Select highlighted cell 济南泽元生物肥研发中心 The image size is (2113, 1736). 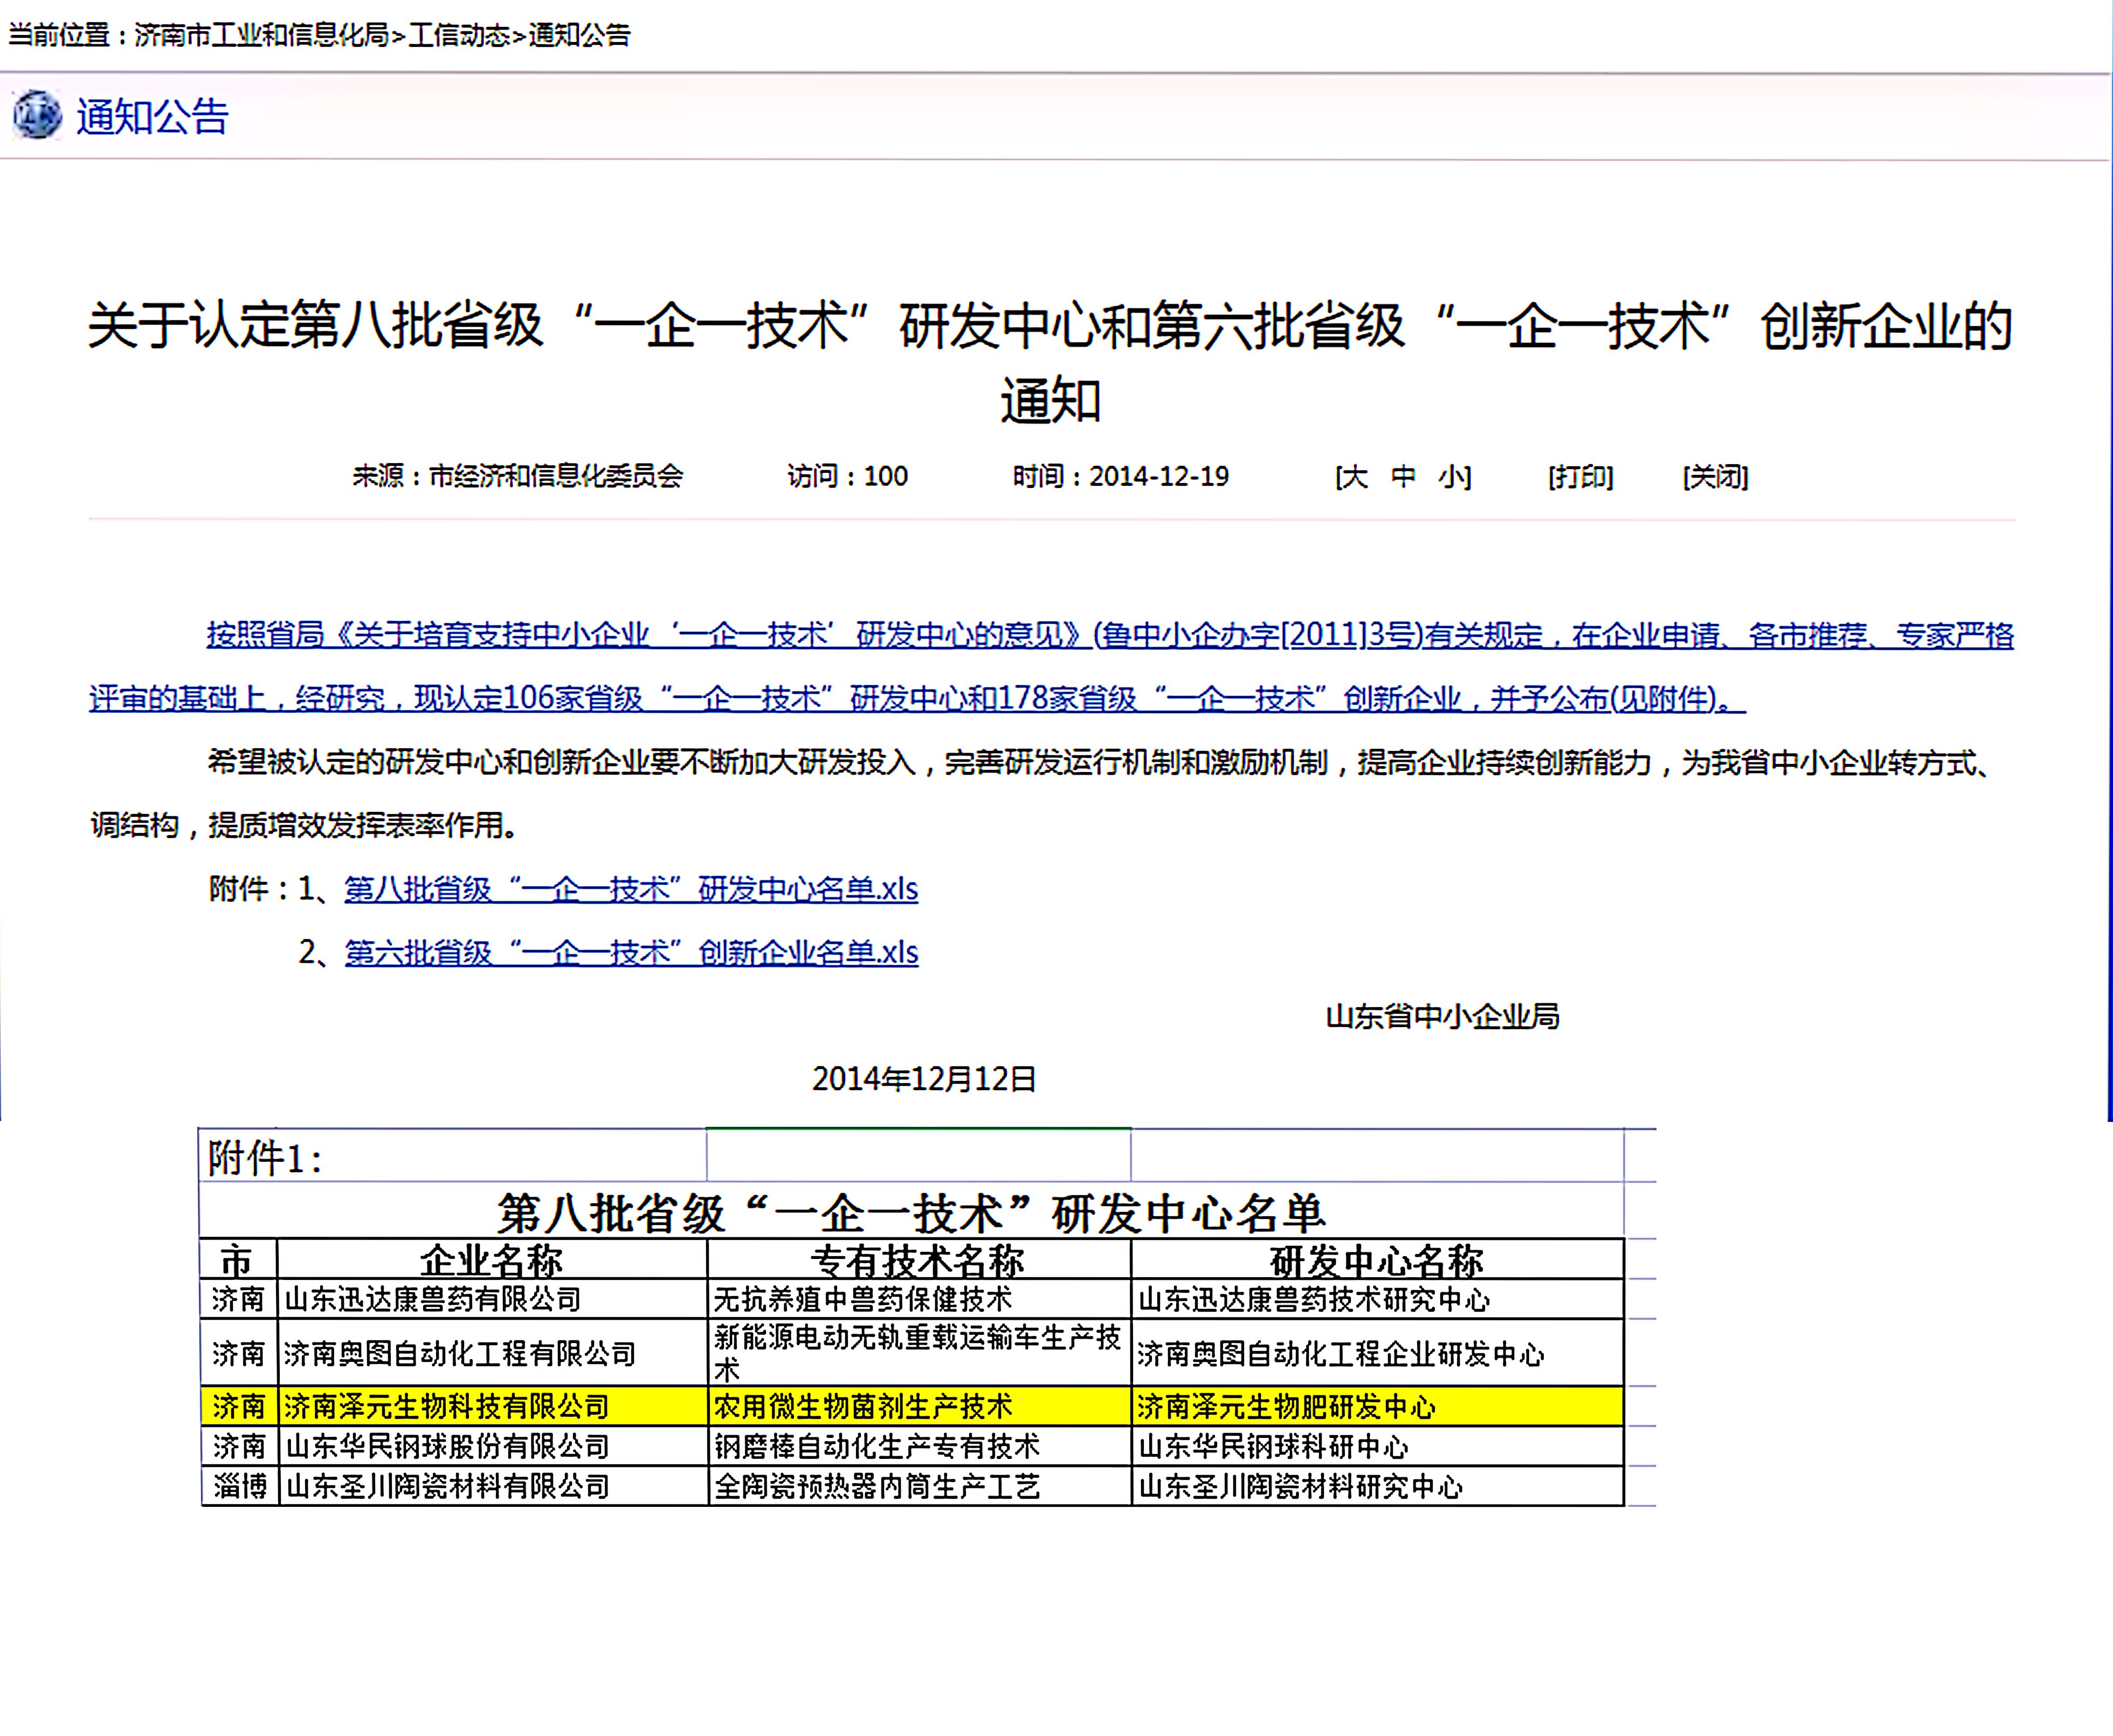click(x=1377, y=1406)
